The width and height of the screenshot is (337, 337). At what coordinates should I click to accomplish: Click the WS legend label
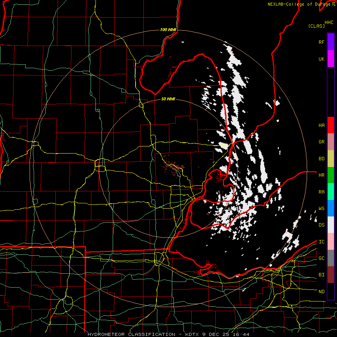[322, 209]
